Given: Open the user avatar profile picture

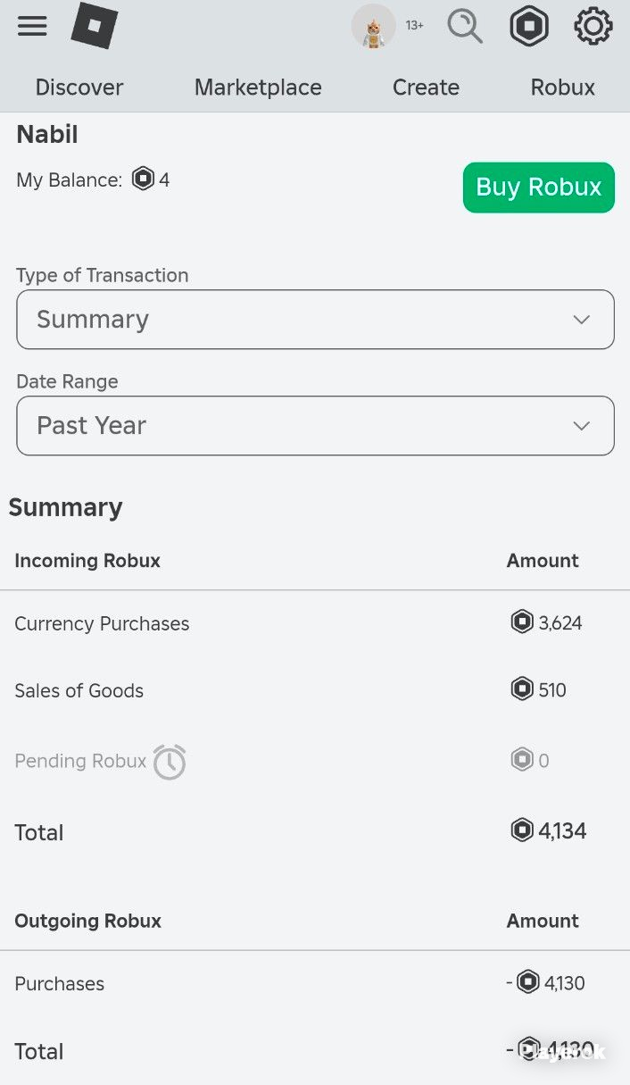Looking at the screenshot, I should 373,26.
